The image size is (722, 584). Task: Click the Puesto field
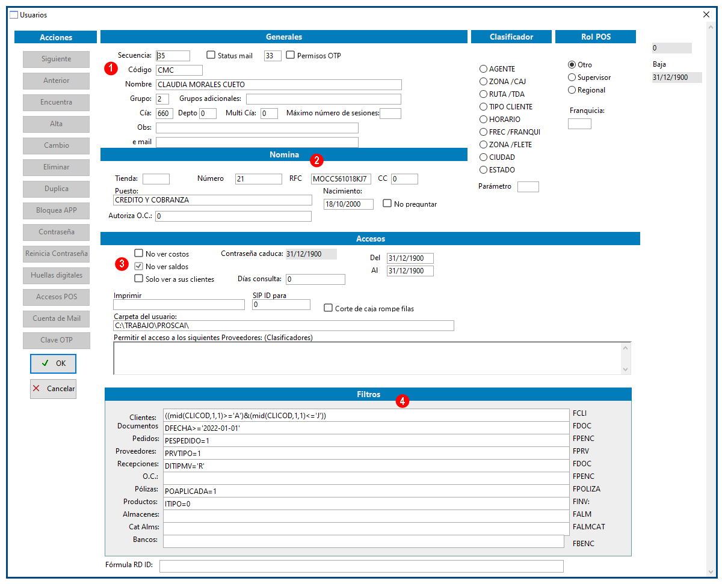tap(212, 200)
